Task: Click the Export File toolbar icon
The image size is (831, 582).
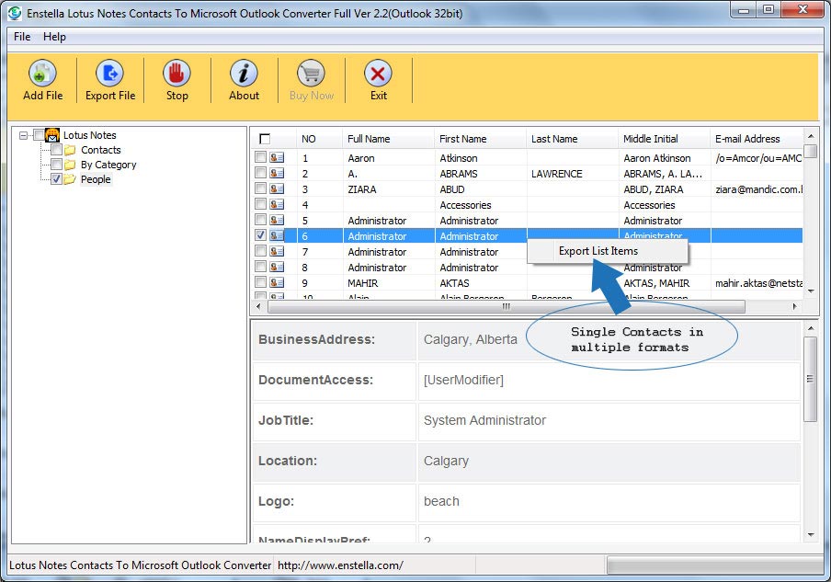Action: [x=110, y=74]
